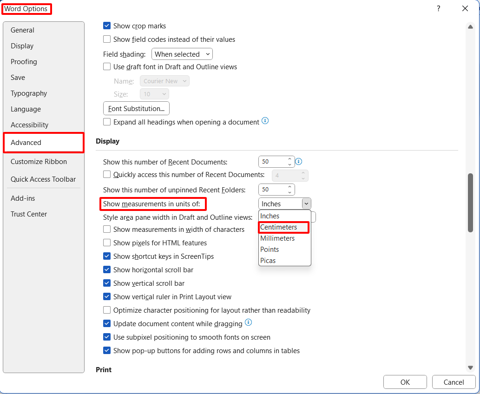Go to the Add-ins category
The image size is (480, 394).
coord(44,198)
